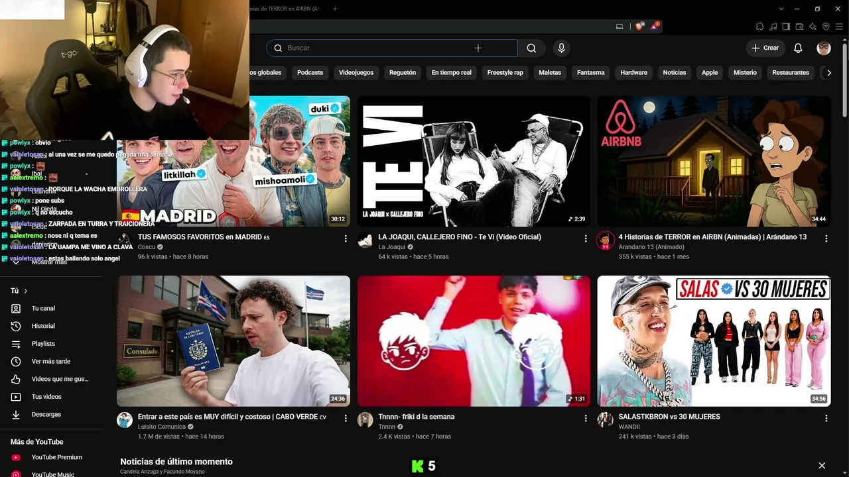Screen dimensions: 849x477
Task: Open the browser extensions puzzle icon
Action: pos(759,26)
